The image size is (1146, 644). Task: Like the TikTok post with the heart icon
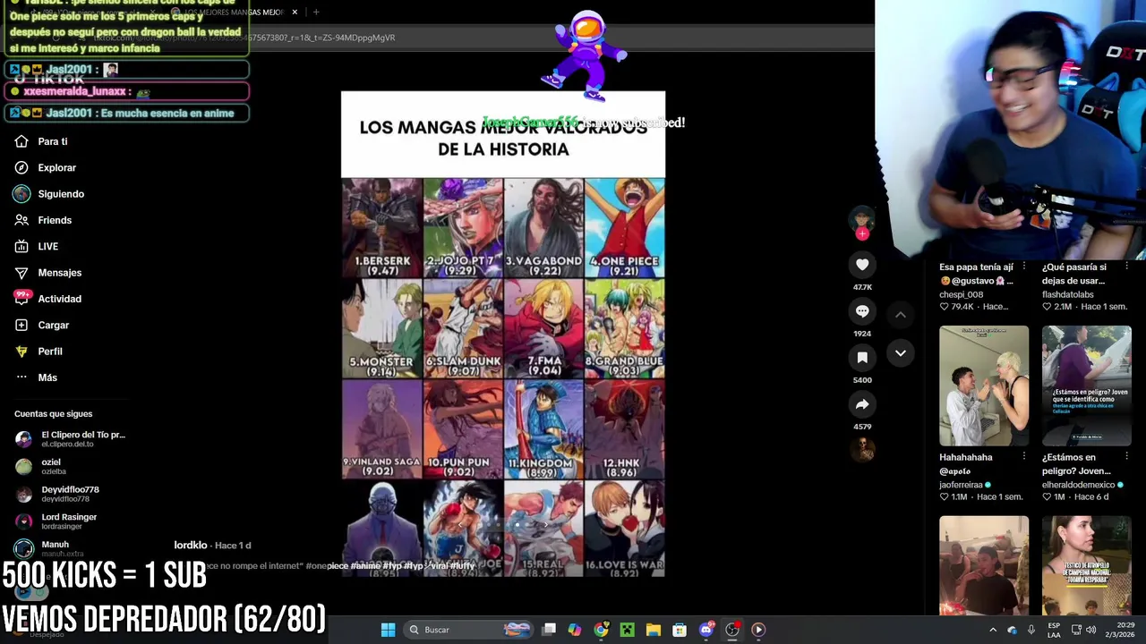click(862, 265)
